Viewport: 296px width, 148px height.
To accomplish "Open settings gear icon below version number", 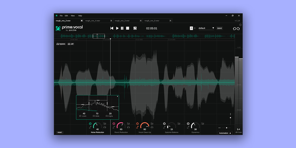I will (240, 25).
